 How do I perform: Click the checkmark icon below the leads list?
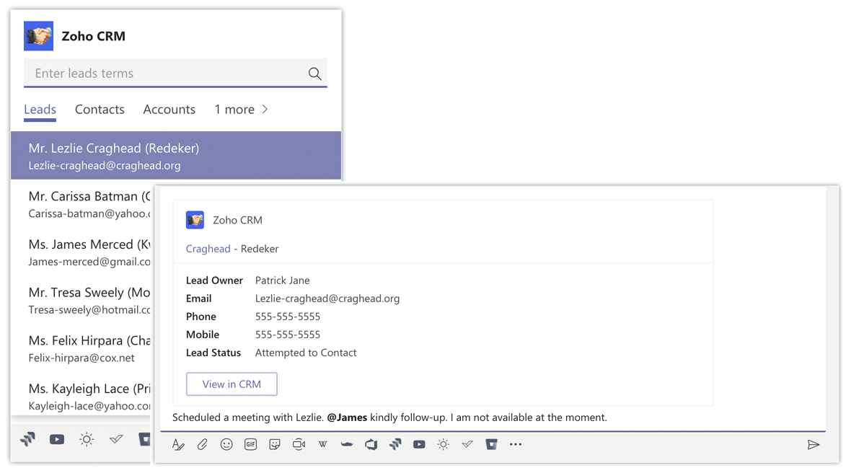point(116,439)
